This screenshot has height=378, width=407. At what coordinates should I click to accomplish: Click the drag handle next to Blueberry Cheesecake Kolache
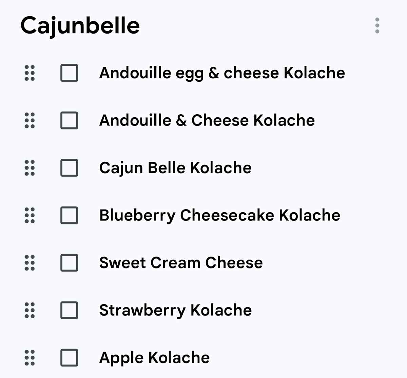(30, 215)
